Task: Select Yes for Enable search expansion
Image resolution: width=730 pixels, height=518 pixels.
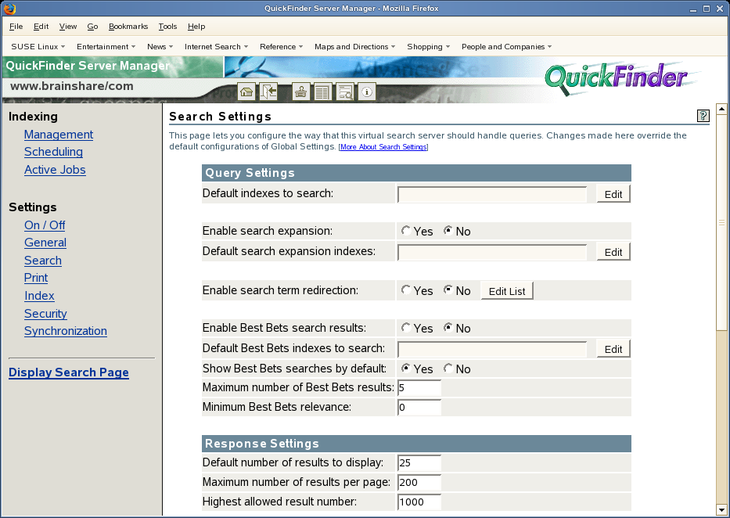Action: (x=406, y=231)
